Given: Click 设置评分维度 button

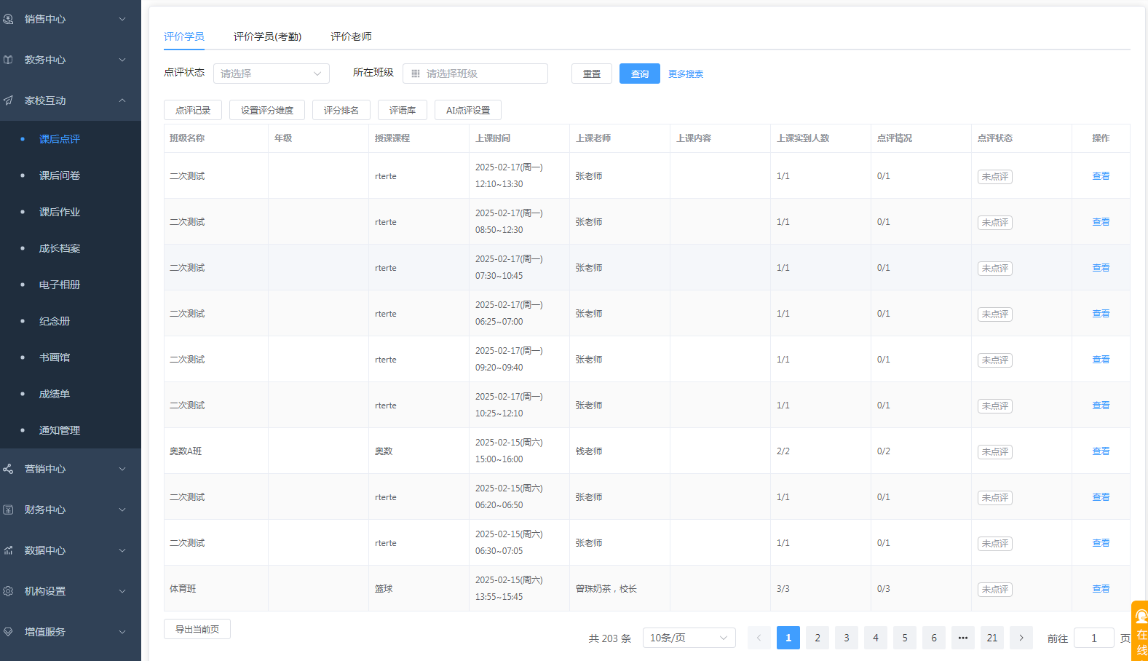Looking at the screenshot, I should (x=267, y=110).
